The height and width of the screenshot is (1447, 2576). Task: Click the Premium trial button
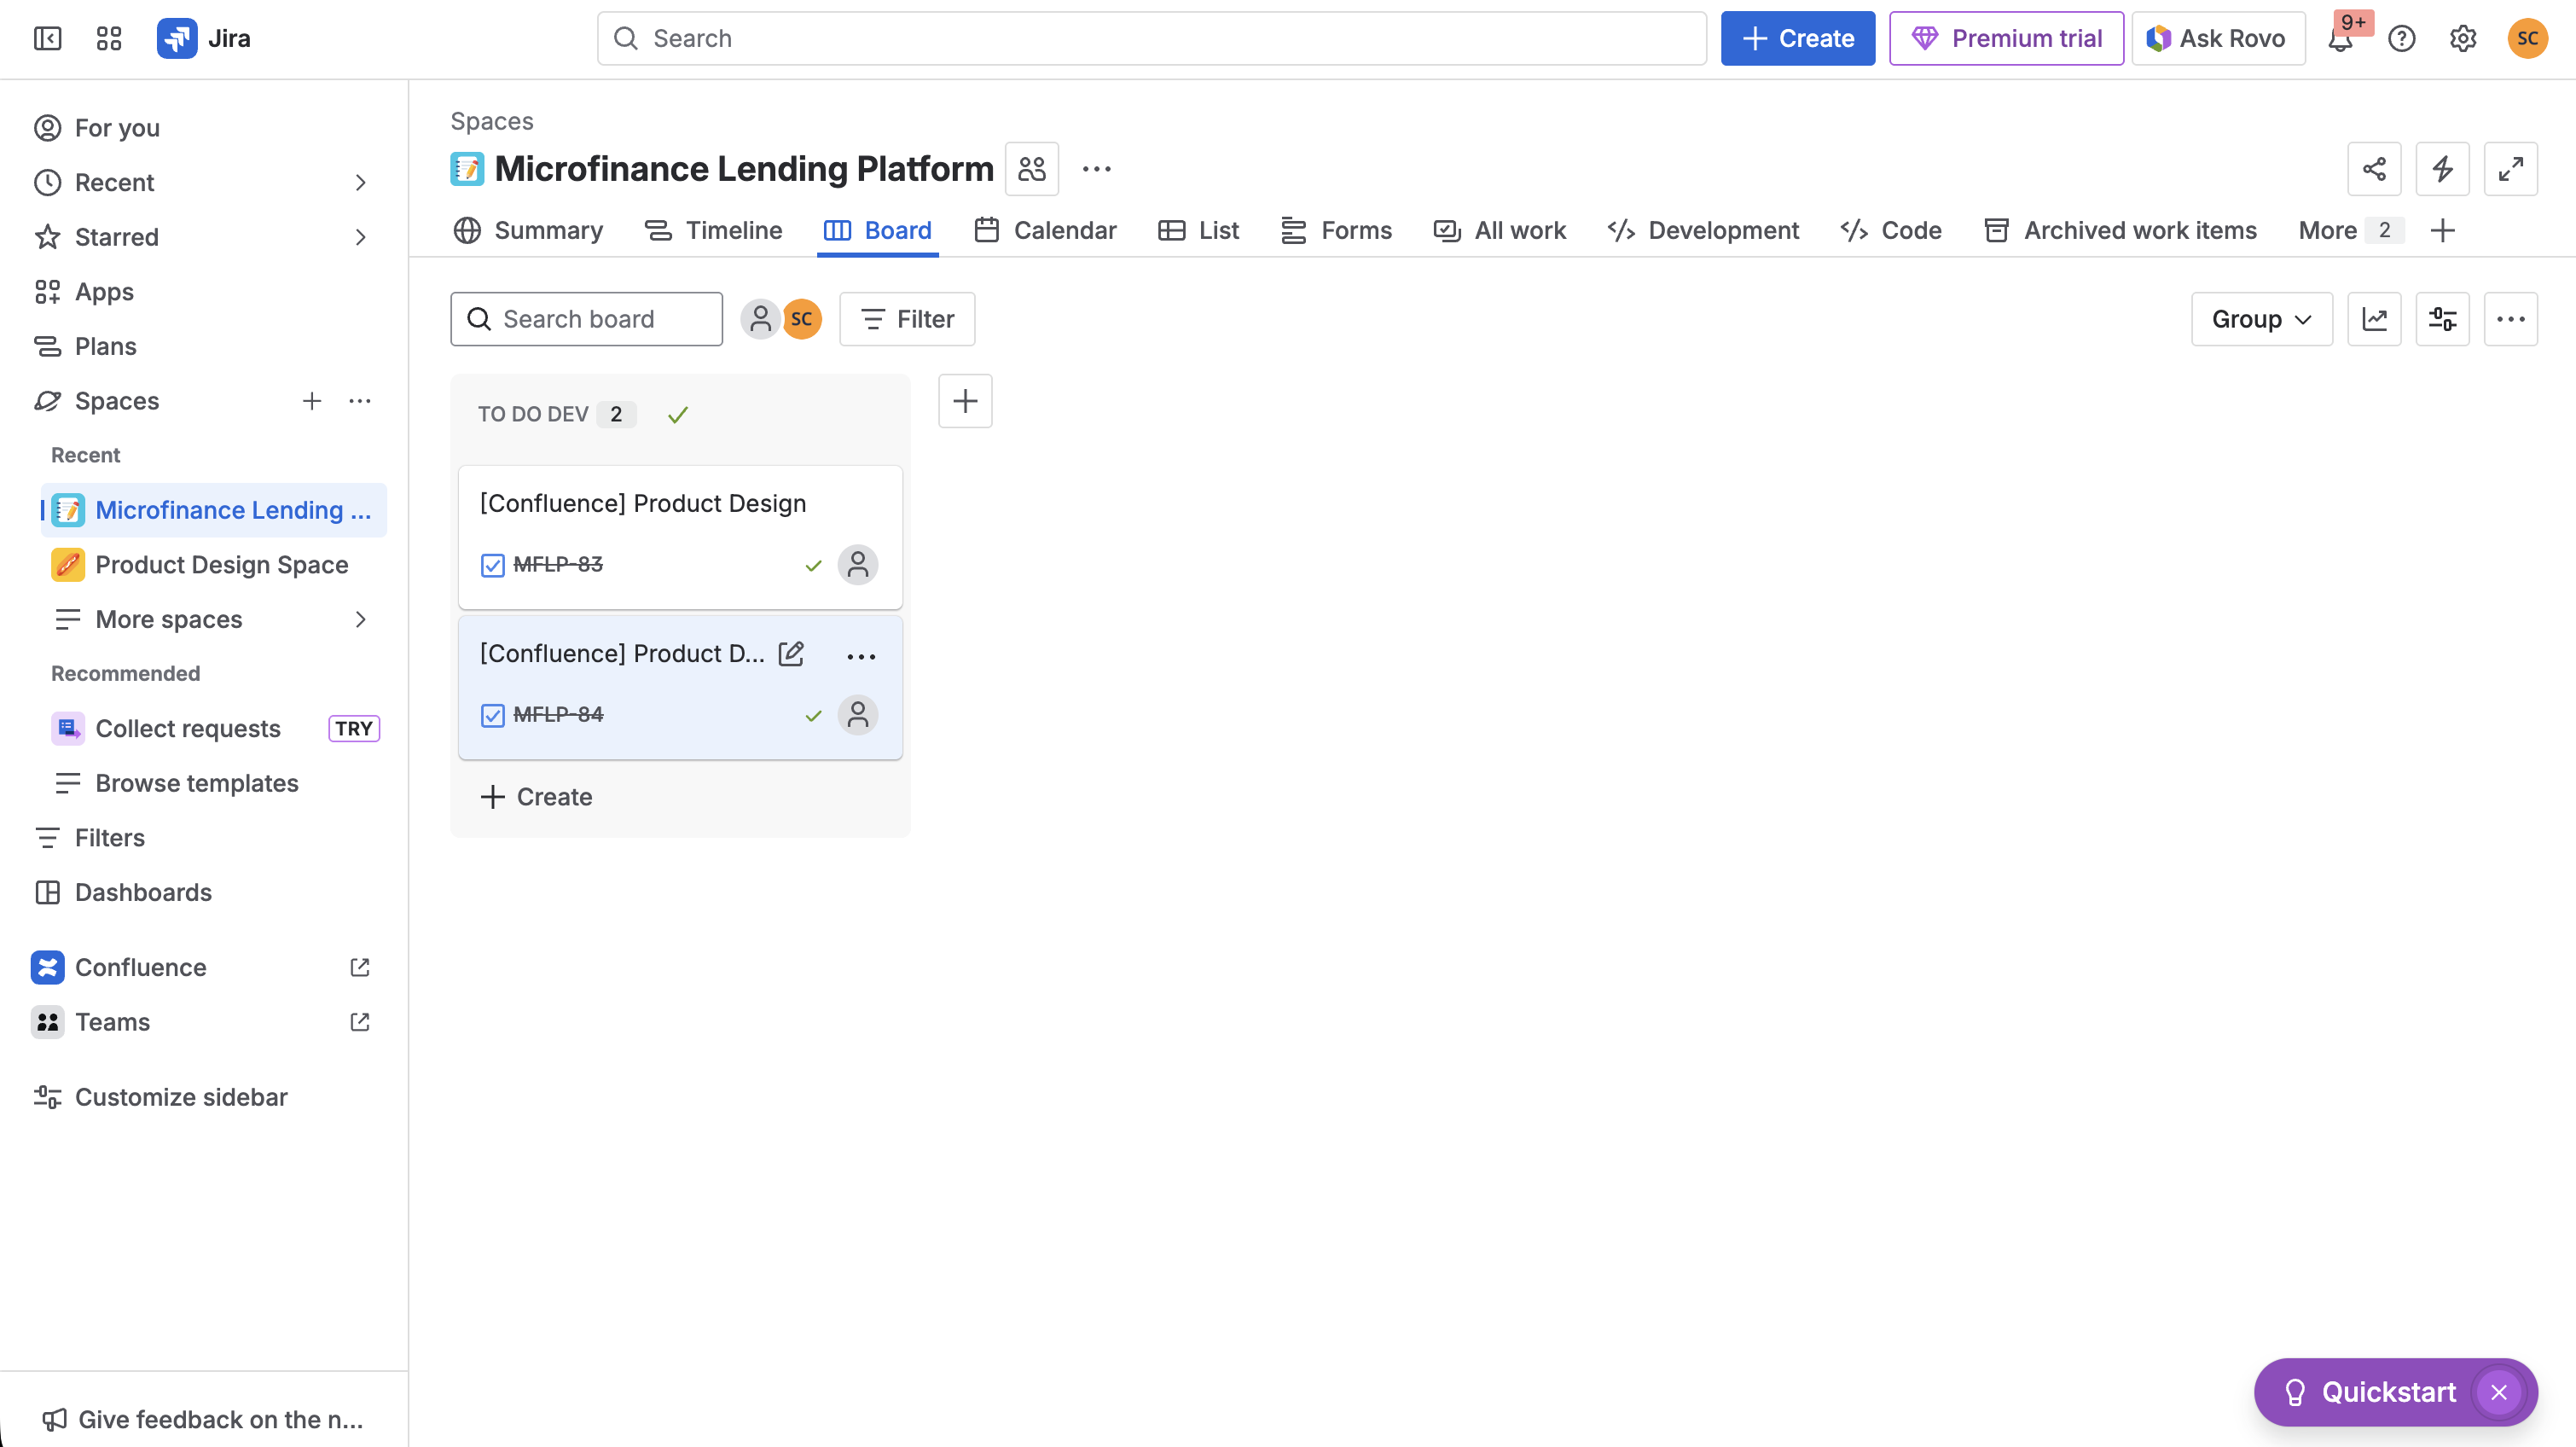coord(2005,39)
